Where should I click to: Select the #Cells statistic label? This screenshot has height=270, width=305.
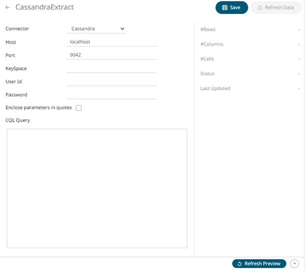coord(207,59)
